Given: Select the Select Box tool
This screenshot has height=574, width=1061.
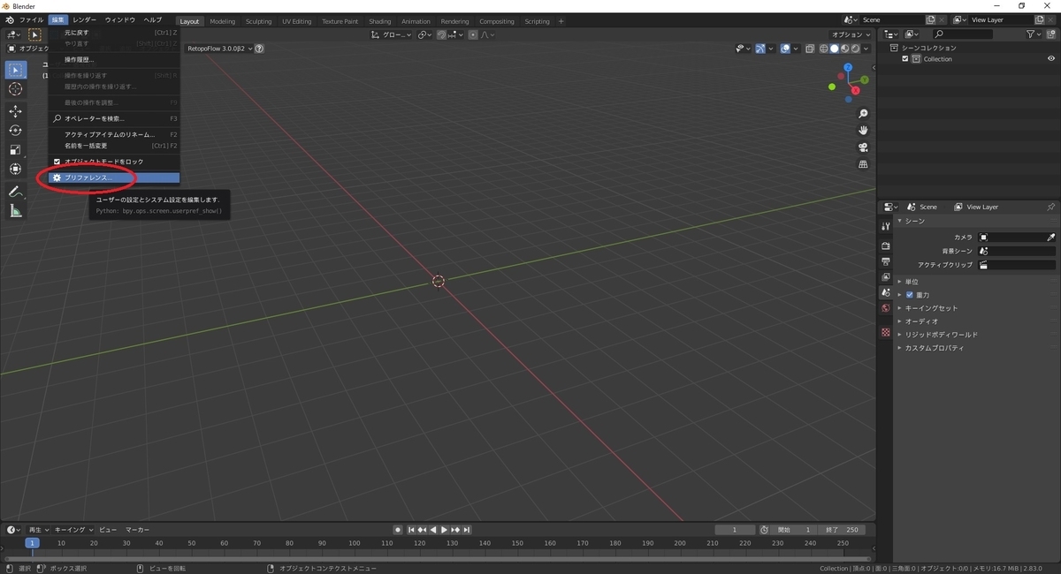Looking at the screenshot, I should pyautogui.click(x=16, y=70).
